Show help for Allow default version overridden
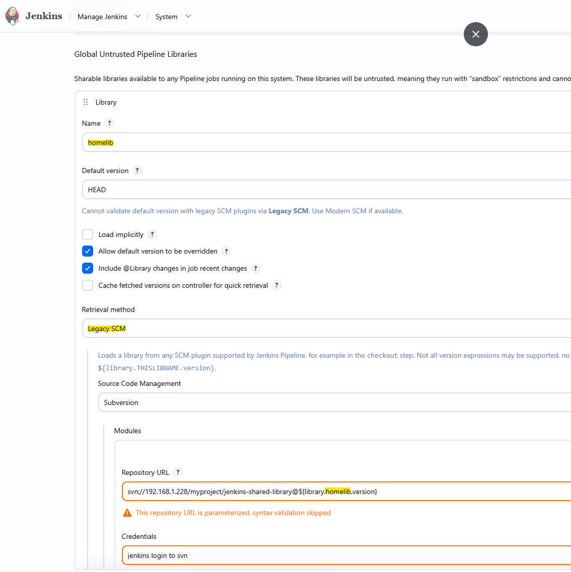This screenshot has width=571, height=572. click(x=227, y=252)
